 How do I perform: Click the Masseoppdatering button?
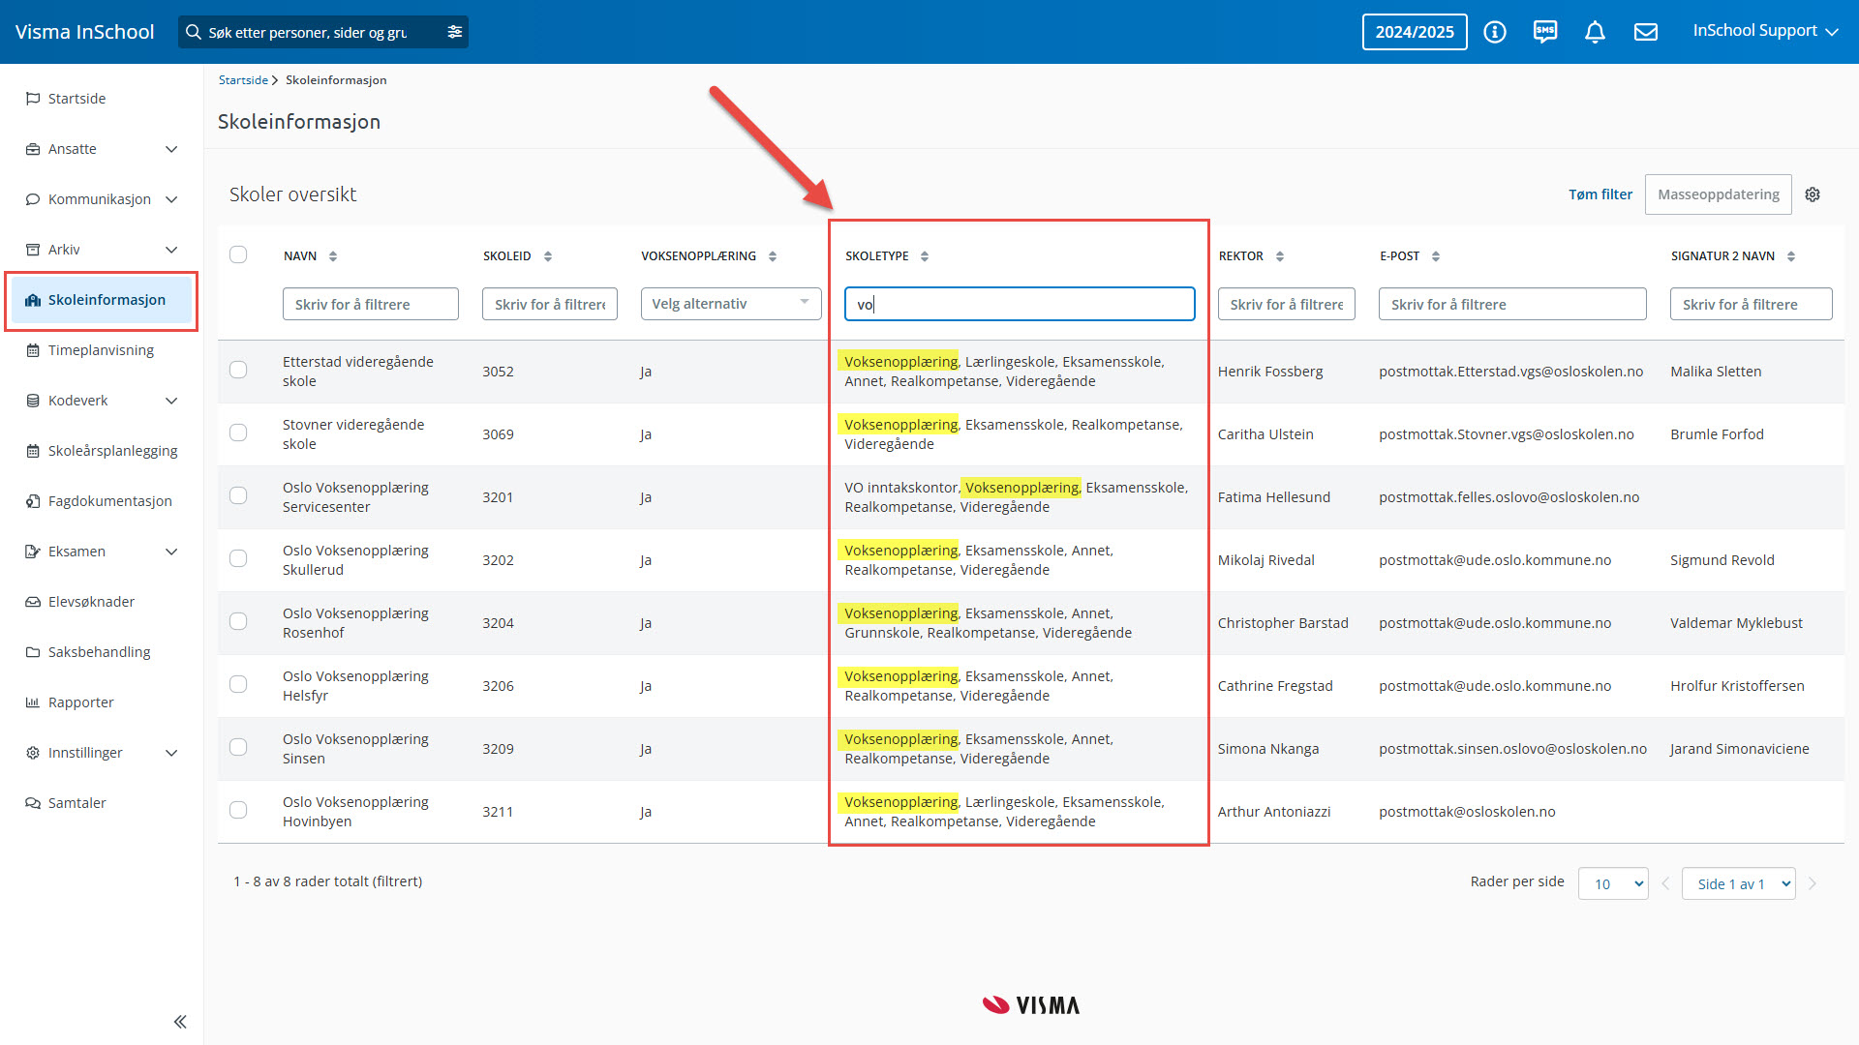click(x=1719, y=194)
